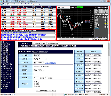Open the 注文・取消 tab

point(25,43)
